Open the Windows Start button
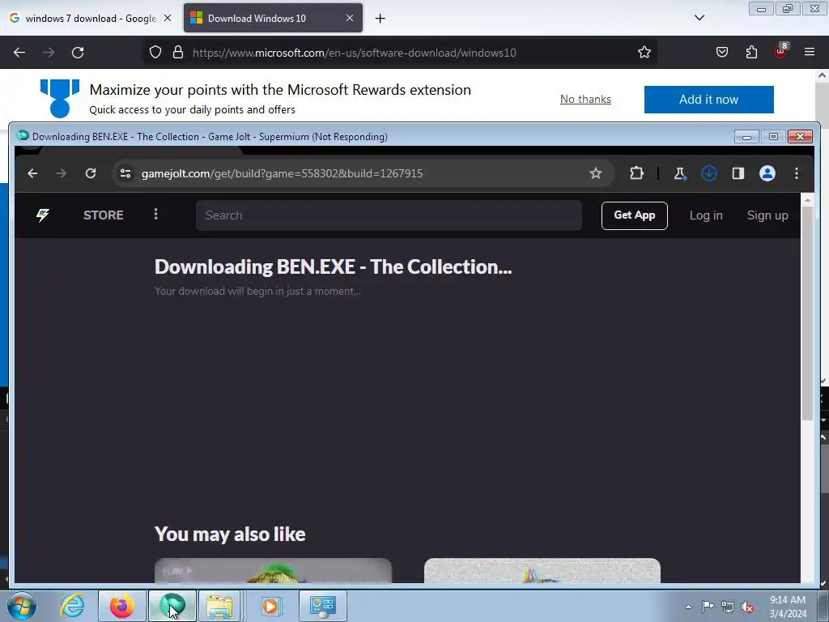The width and height of the screenshot is (829, 622). [x=22, y=606]
